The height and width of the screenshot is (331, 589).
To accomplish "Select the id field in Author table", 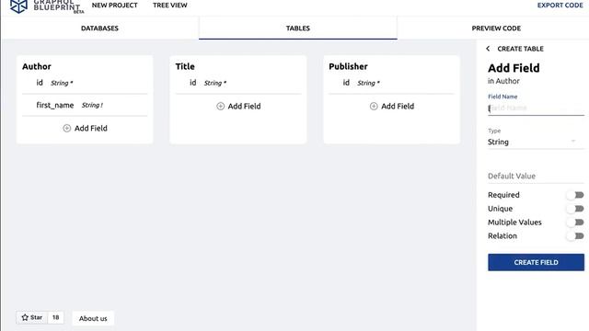I will click(85, 83).
